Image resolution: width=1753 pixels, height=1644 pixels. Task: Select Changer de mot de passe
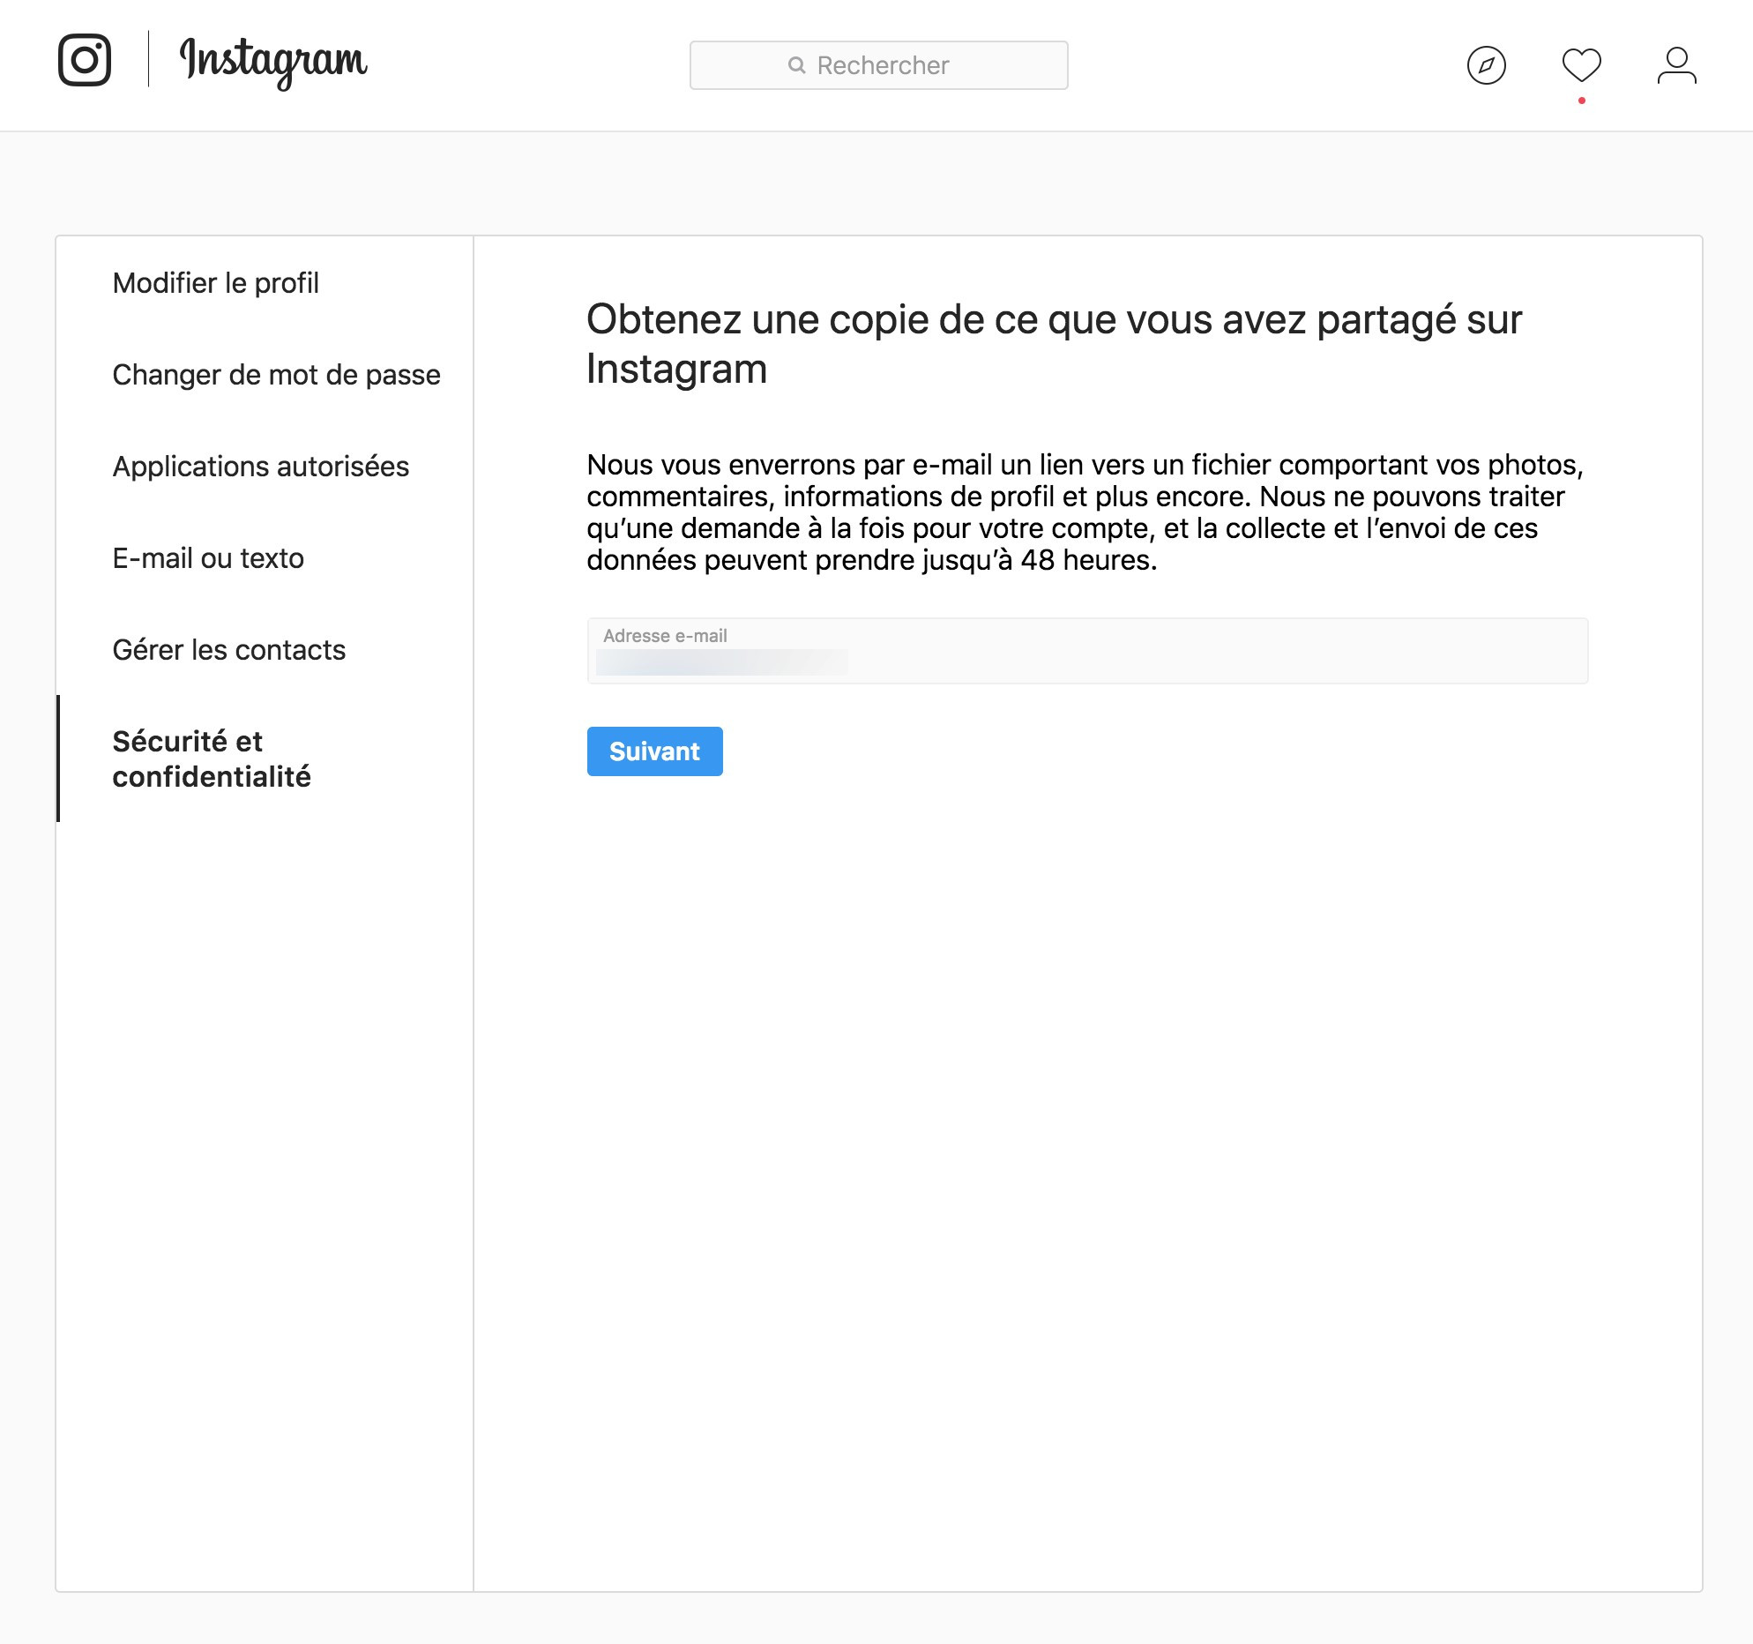click(276, 375)
